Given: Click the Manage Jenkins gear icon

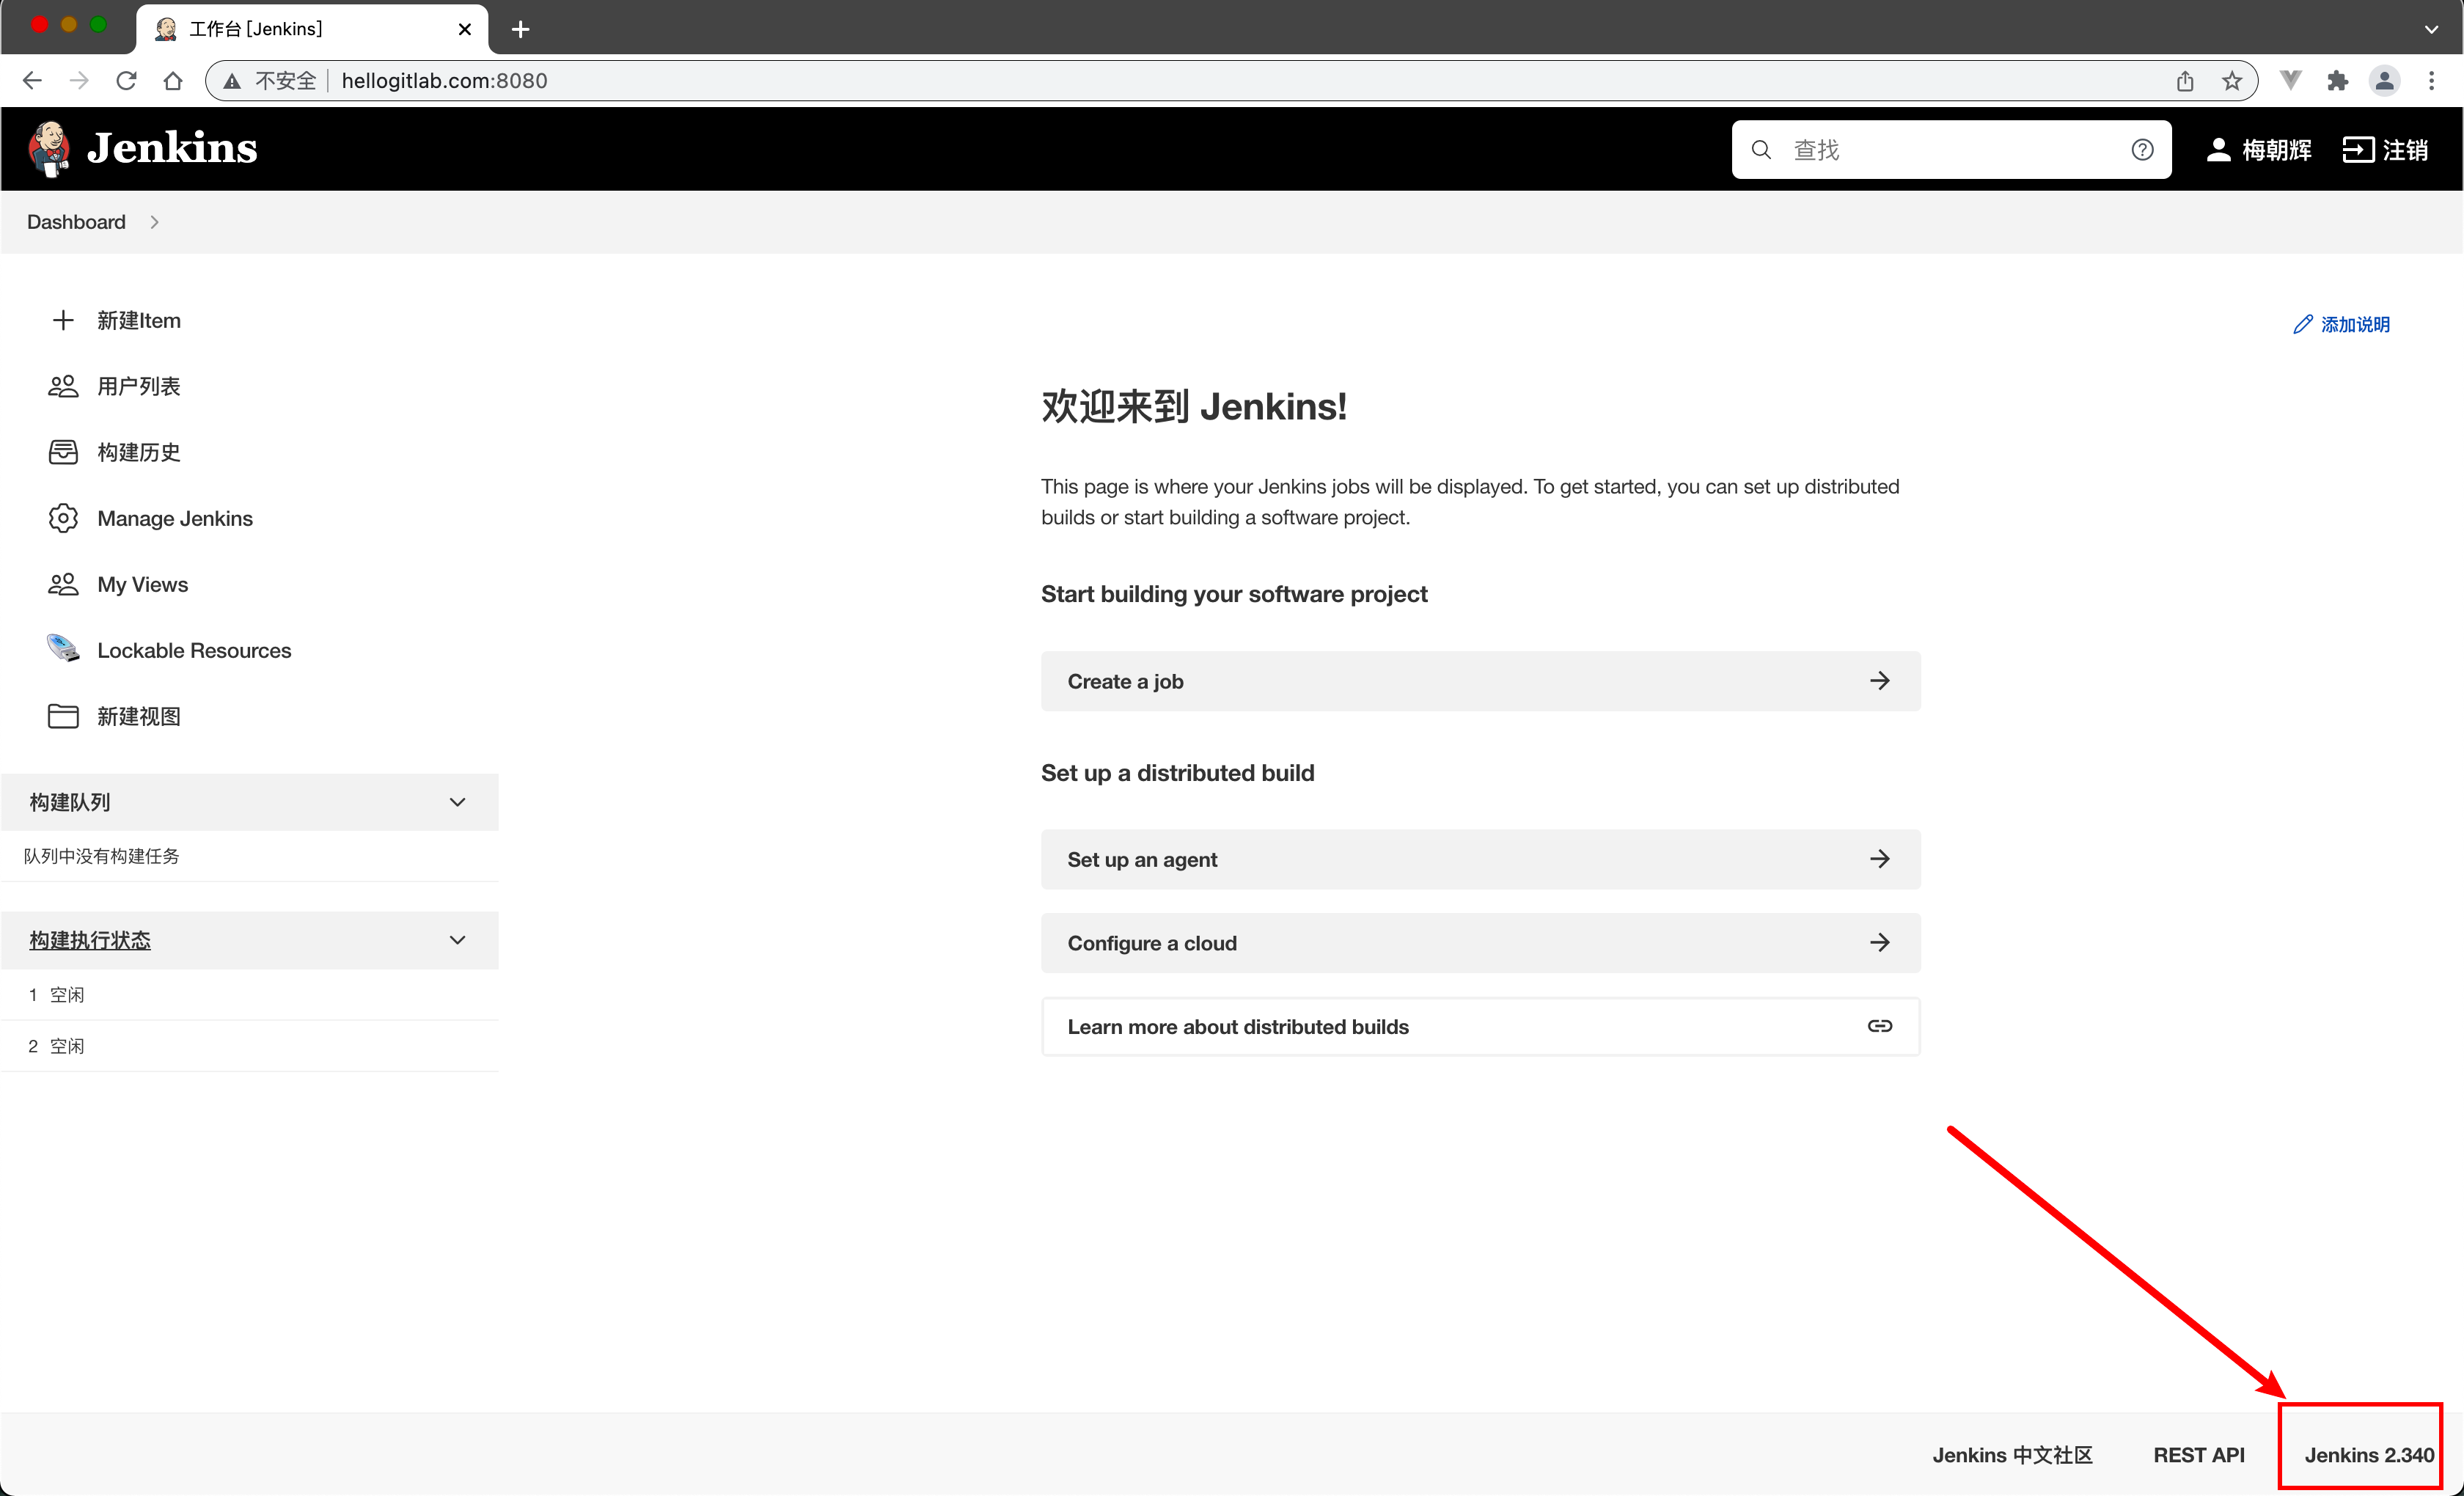Looking at the screenshot, I should click(x=63, y=518).
